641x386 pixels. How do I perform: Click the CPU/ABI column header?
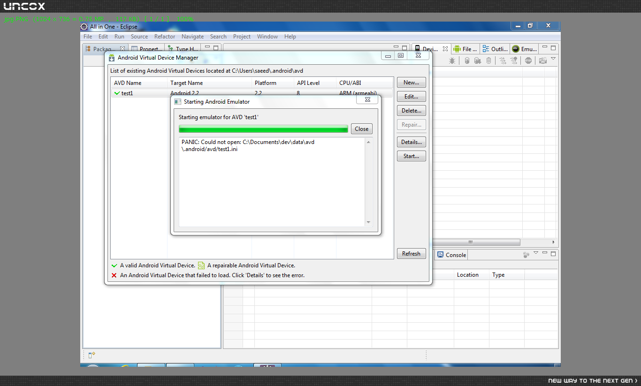click(365, 83)
